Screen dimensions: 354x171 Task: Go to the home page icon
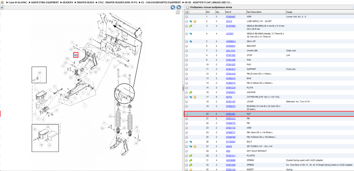tap(1, 2)
